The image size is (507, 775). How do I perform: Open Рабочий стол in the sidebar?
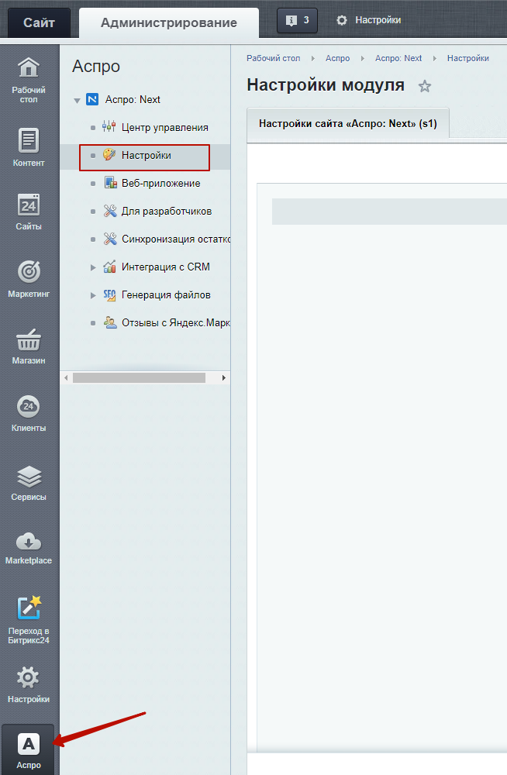29,79
